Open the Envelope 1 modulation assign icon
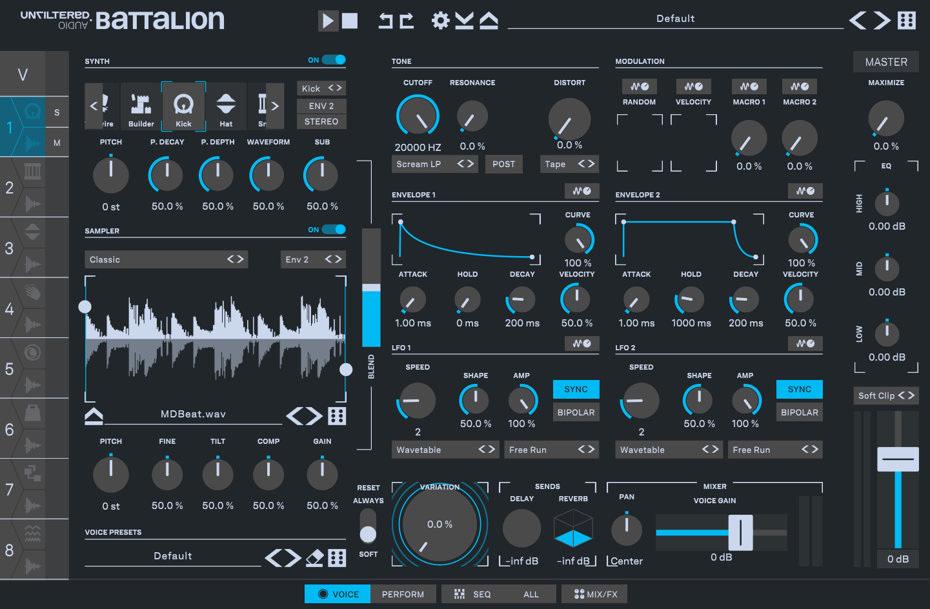Screen dimensions: 930x609 [x=581, y=191]
